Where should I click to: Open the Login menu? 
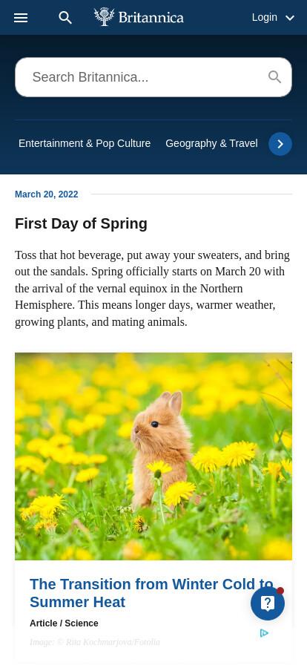tap(265, 17)
